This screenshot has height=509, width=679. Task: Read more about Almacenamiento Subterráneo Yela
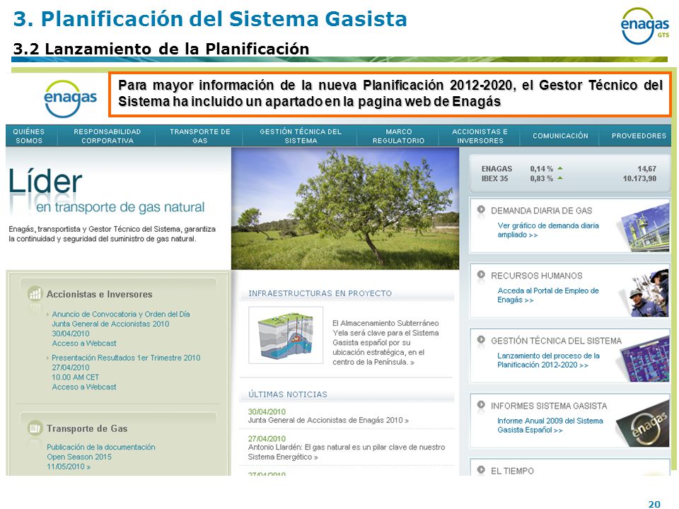[385, 343]
